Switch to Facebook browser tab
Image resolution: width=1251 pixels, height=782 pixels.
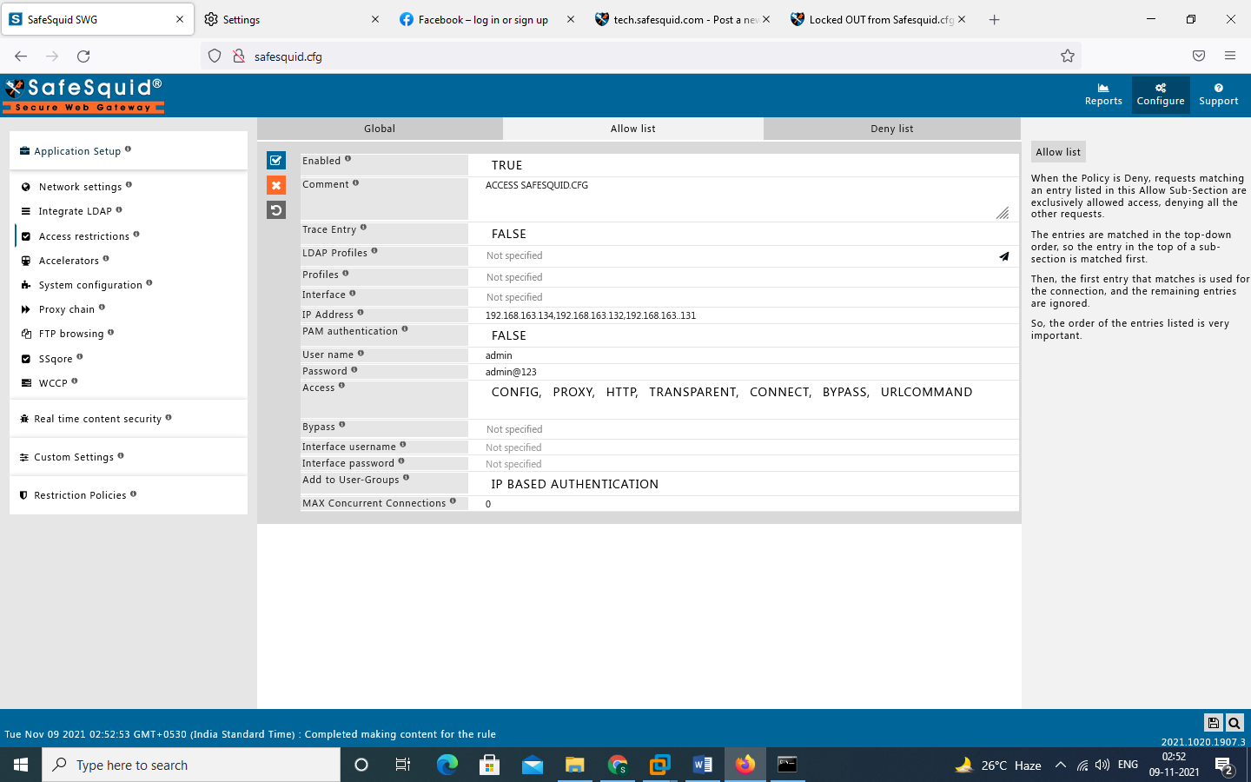coord(483,19)
